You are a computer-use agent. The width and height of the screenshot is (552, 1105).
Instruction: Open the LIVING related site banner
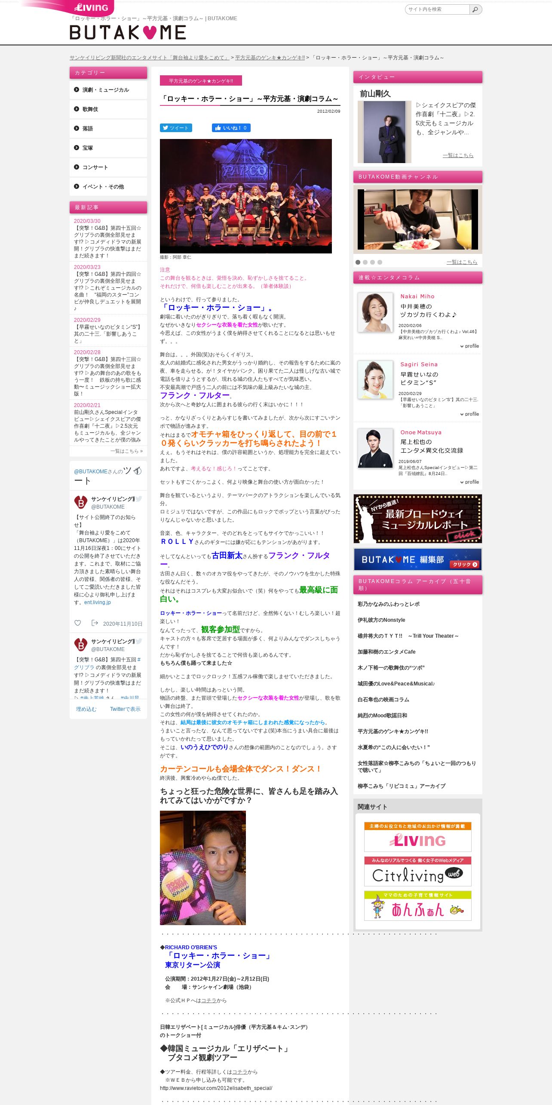tap(418, 837)
